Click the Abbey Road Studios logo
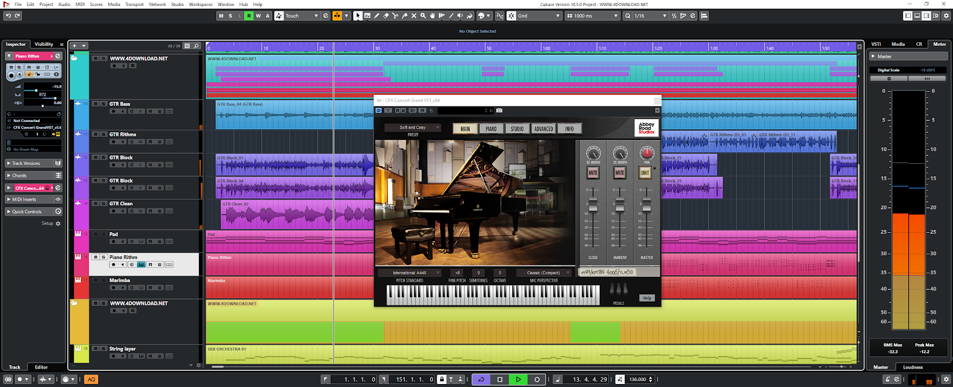This screenshot has width=953, height=387. tap(646, 128)
